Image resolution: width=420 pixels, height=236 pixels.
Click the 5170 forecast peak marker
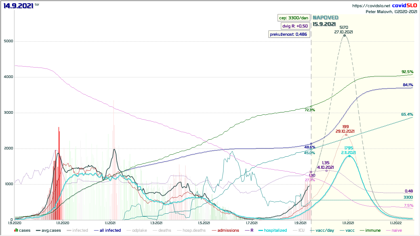pyautogui.click(x=344, y=35)
